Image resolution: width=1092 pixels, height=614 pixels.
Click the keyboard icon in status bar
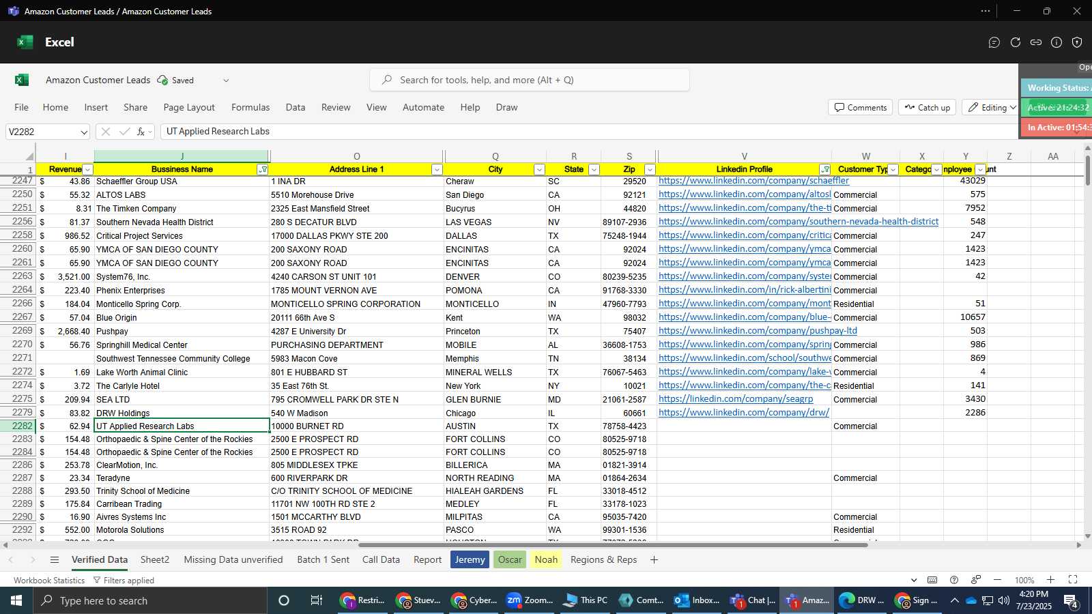click(932, 580)
